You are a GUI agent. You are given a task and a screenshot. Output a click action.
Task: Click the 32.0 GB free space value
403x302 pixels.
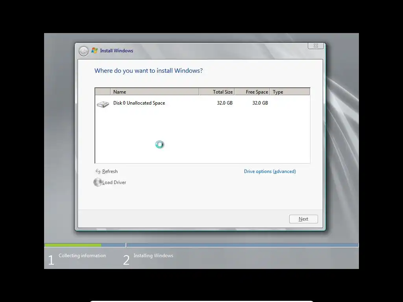pos(260,103)
